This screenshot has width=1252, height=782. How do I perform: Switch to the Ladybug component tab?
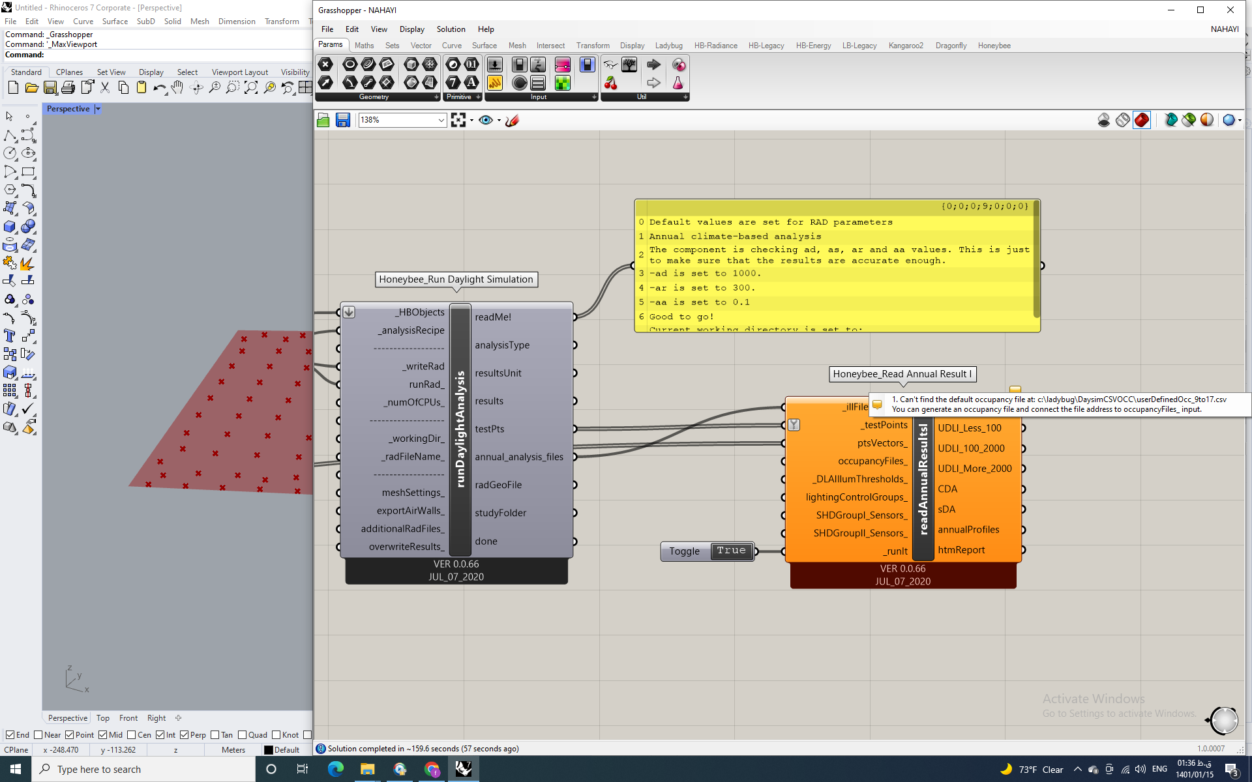pyautogui.click(x=668, y=46)
